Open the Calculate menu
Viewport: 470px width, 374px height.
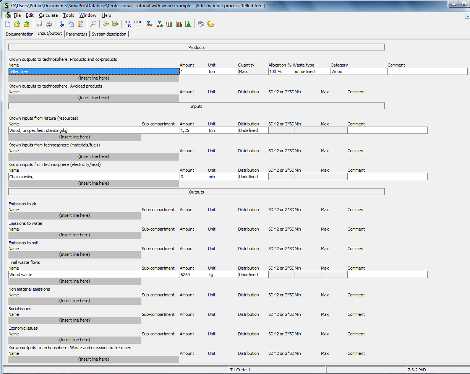click(x=49, y=15)
